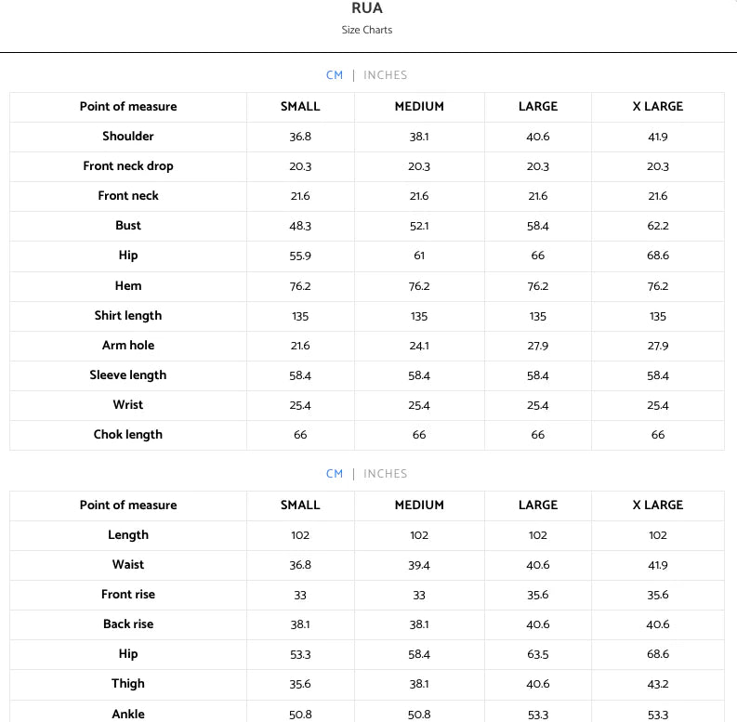Viewport: 737px width, 722px height.
Task: Select the Wrist row label
Action: pyautogui.click(x=128, y=405)
